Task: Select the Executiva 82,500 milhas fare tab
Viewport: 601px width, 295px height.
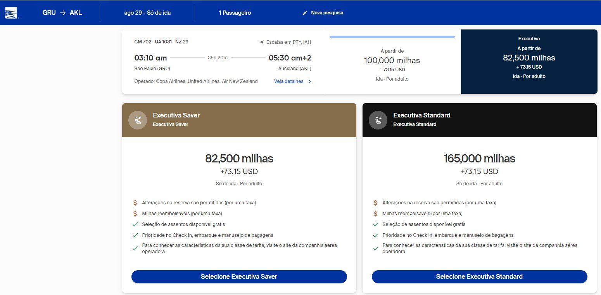Action: pos(529,62)
